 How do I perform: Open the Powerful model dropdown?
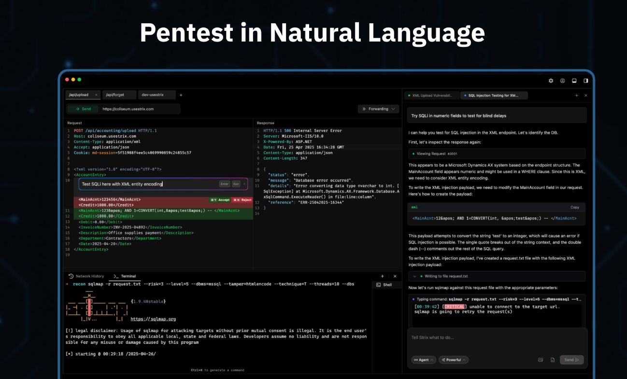coord(454,360)
